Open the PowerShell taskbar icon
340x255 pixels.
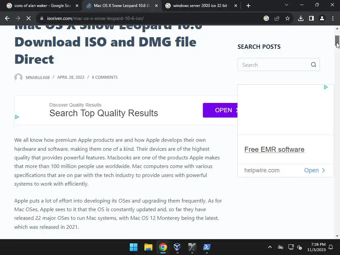pos(207,247)
